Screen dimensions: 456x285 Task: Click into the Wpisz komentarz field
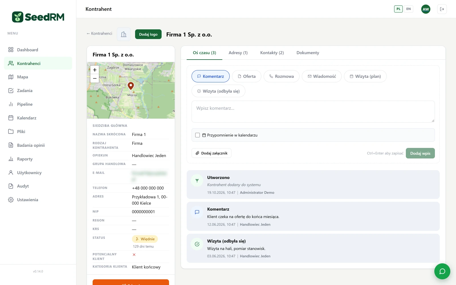313,111
